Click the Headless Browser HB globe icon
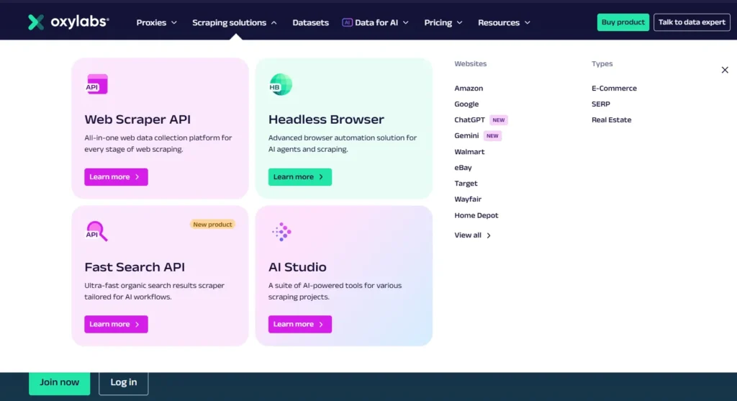Screen dimensions: 737x401 281,85
